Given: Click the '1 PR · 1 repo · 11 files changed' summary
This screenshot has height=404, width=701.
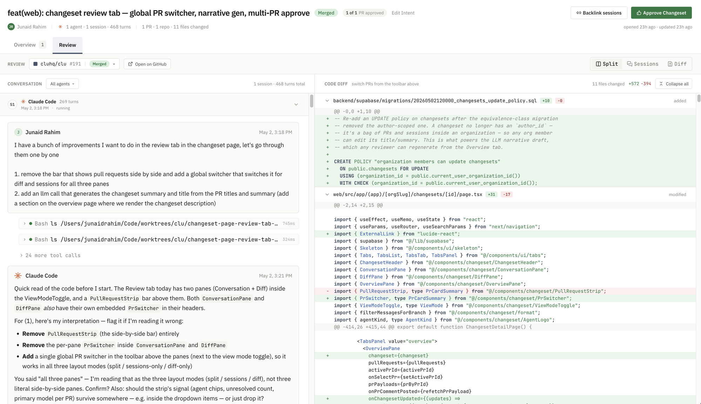Looking at the screenshot, I should pos(175,27).
